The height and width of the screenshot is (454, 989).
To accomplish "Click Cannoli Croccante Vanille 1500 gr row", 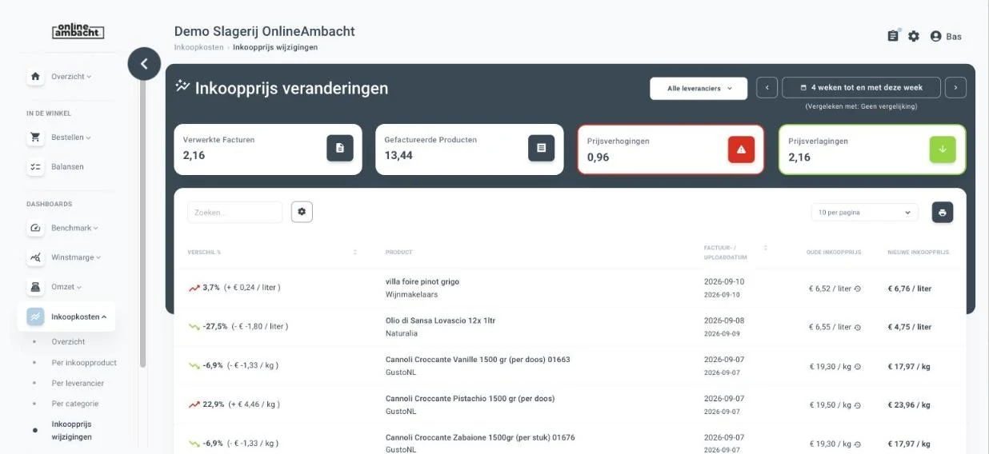I will click(568, 366).
